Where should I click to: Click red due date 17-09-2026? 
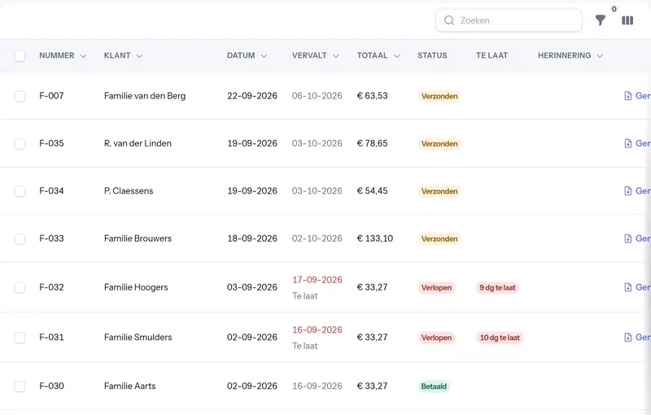pos(317,280)
